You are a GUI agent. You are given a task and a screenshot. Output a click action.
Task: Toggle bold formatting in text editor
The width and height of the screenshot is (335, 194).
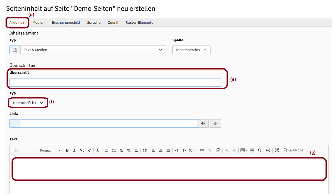(67, 150)
